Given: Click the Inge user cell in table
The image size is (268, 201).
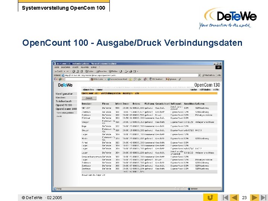Looking at the screenshot, I should click(84, 126).
